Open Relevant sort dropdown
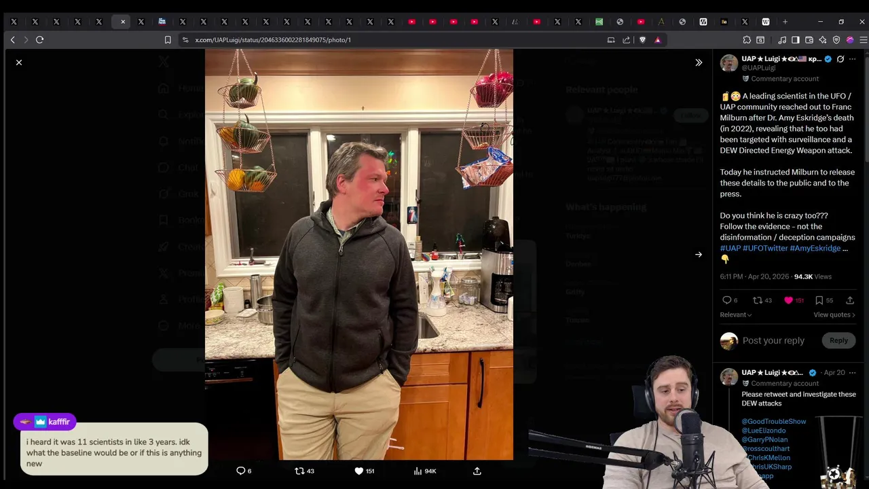869x489 pixels. click(736, 315)
